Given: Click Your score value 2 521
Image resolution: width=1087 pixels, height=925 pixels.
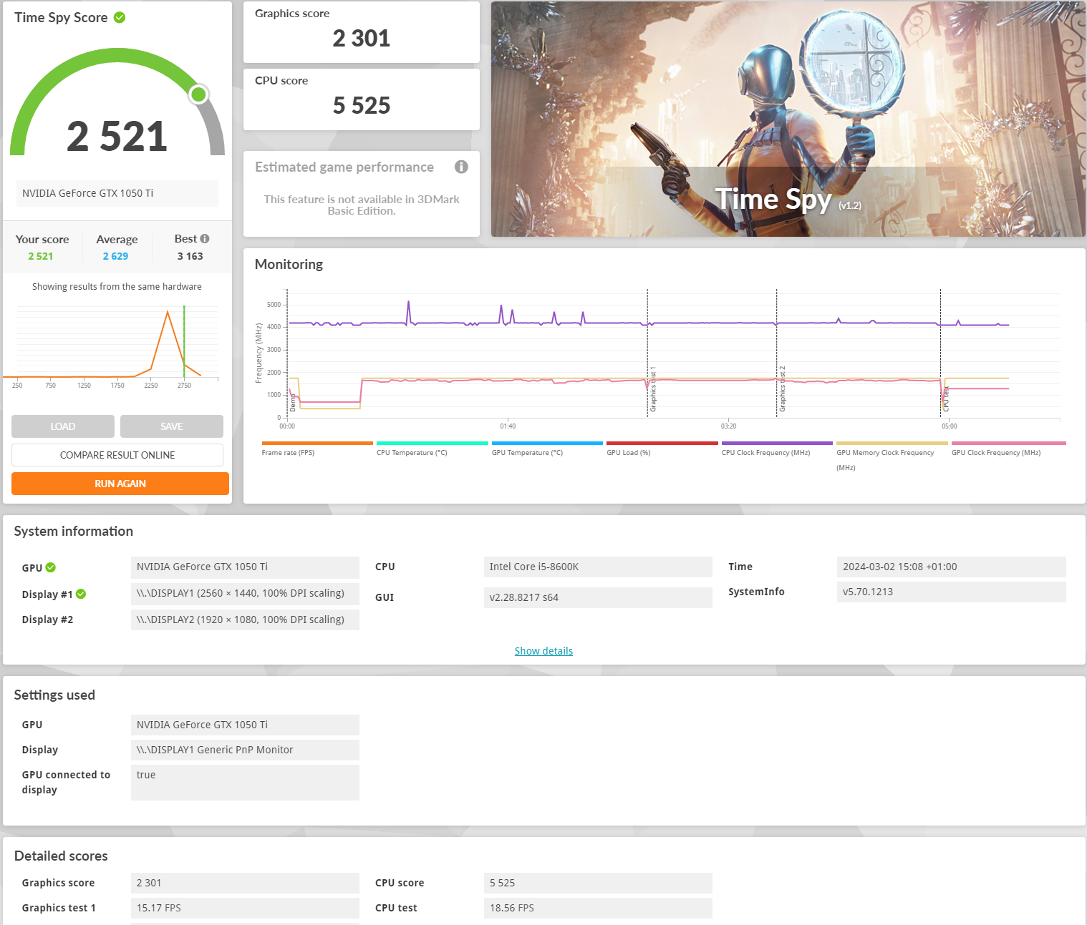Looking at the screenshot, I should click(41, 256).
